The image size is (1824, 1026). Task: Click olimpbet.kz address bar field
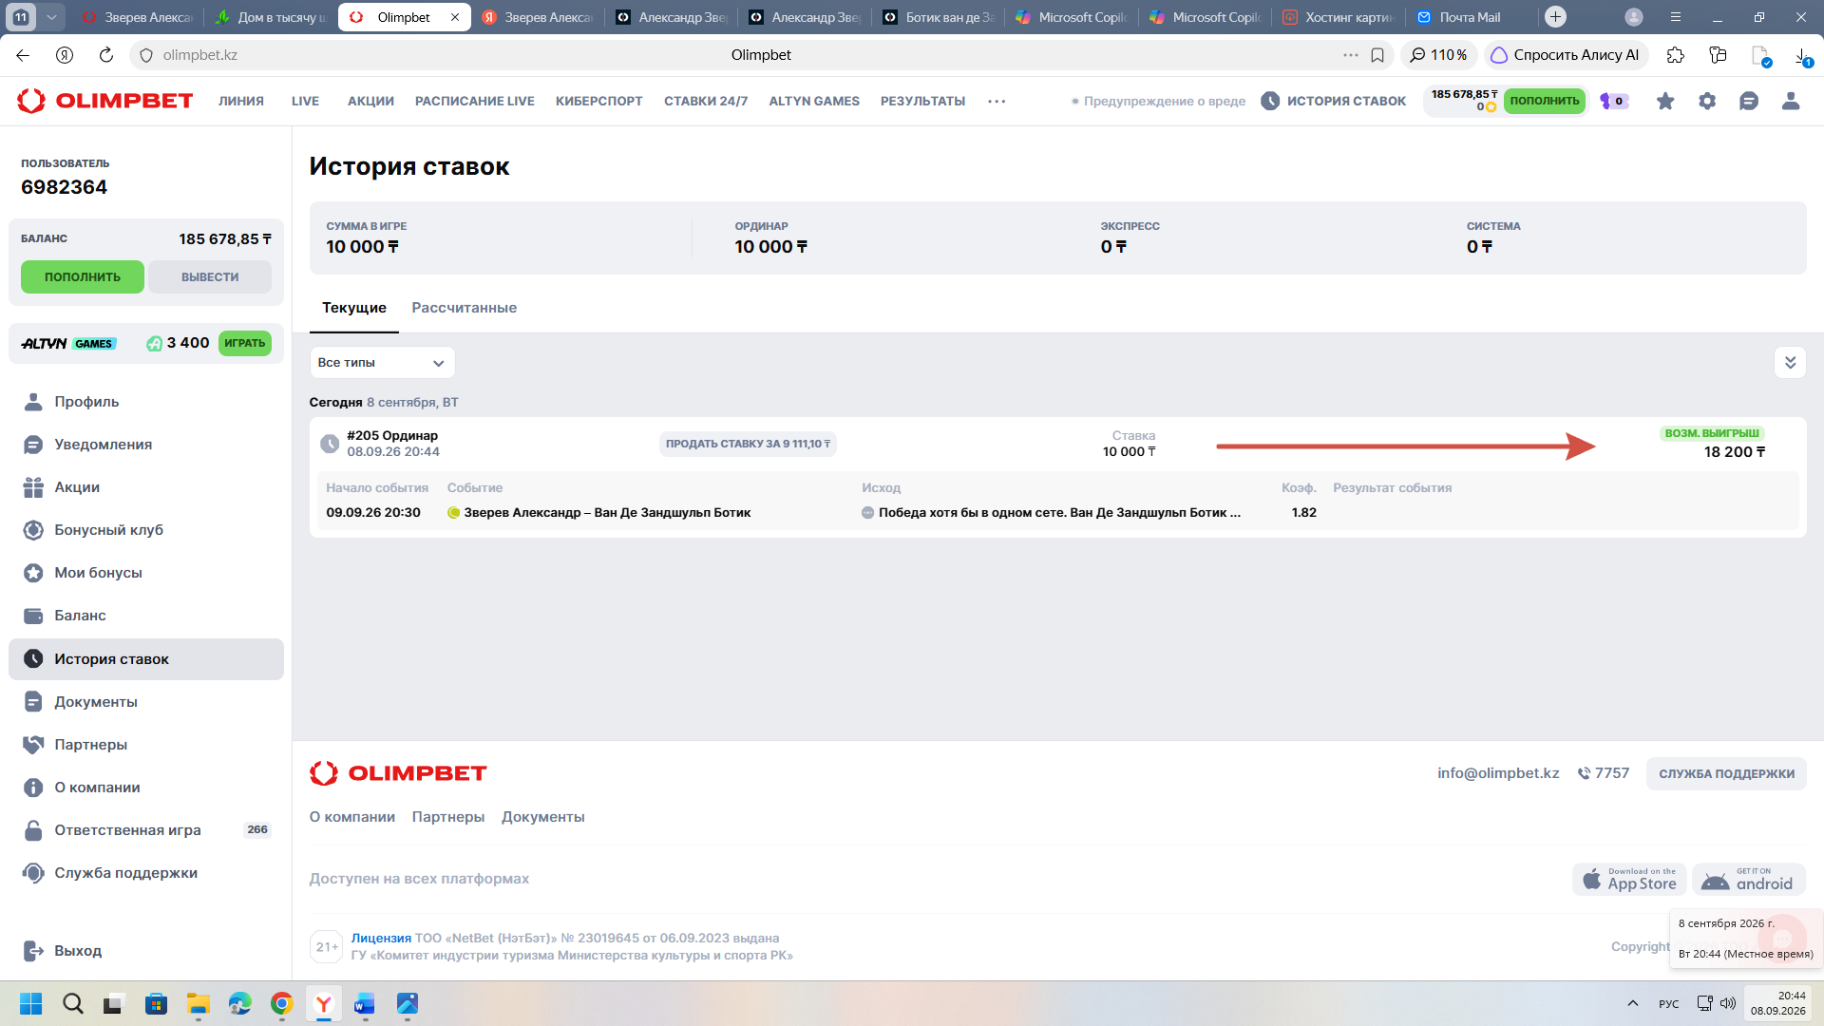(760, 55)
